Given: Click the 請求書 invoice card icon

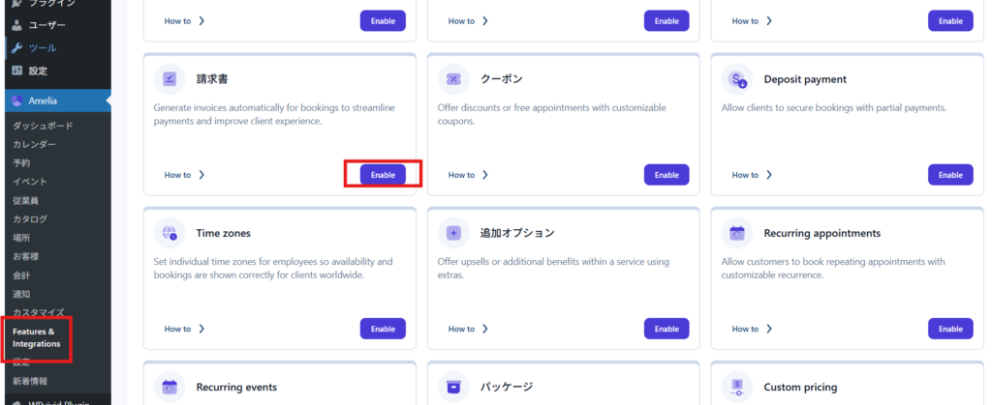Looking at the screenshot, I should (170, 79).
